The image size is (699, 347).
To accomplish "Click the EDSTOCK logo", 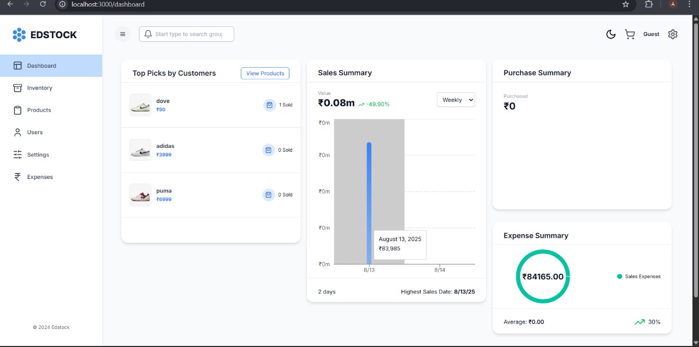I will tap(45, 35).
